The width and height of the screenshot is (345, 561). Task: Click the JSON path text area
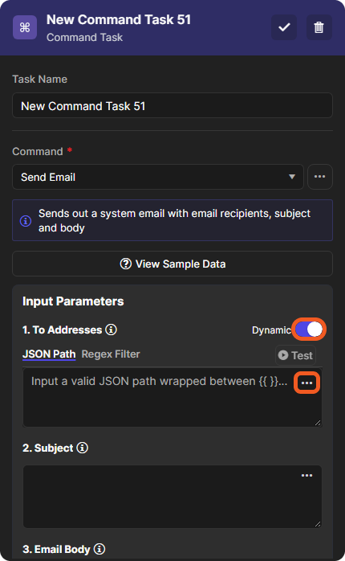(172, 397)
